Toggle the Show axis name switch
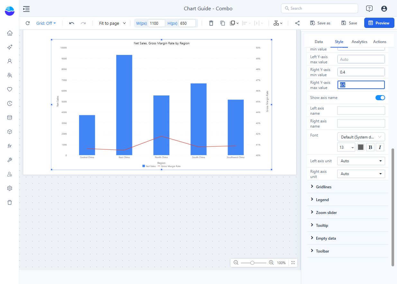Viewport: 397px width, 284px height. click(x=380, y=98)
